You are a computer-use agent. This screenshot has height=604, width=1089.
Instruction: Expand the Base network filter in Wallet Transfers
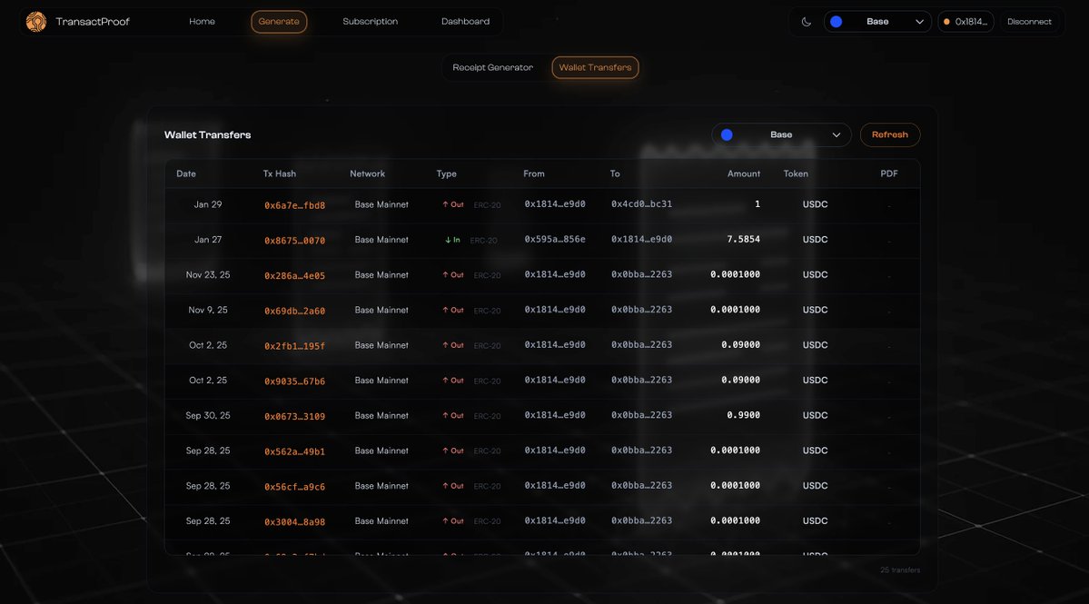point(781,134)
